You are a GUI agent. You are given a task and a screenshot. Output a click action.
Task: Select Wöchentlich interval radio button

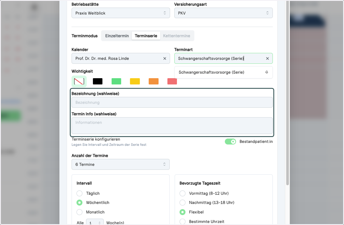pyautogui.click(x=79, y=203)
